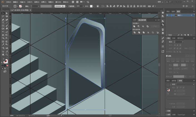Select the Slice tool
This screenshot has height=117, width=196.
pyautogui.click(x=7, y=51)
